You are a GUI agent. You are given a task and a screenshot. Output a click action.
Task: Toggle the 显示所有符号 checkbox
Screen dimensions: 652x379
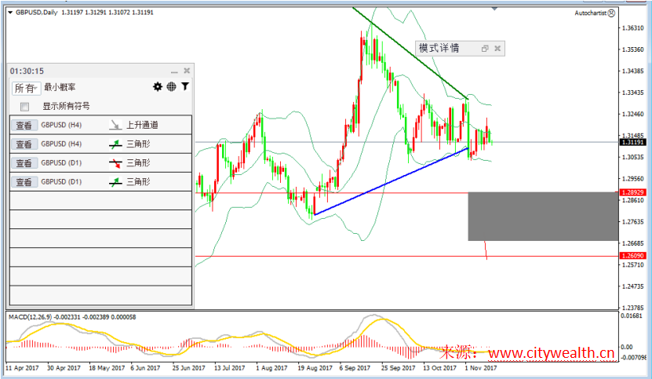click(24, 107)
